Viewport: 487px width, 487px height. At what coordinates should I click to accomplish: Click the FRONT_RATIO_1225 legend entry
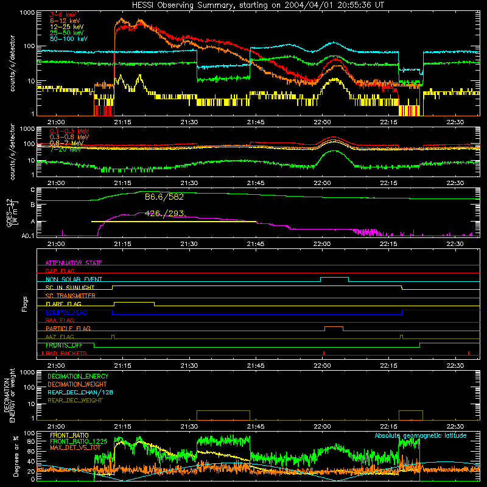coord(79,441)
